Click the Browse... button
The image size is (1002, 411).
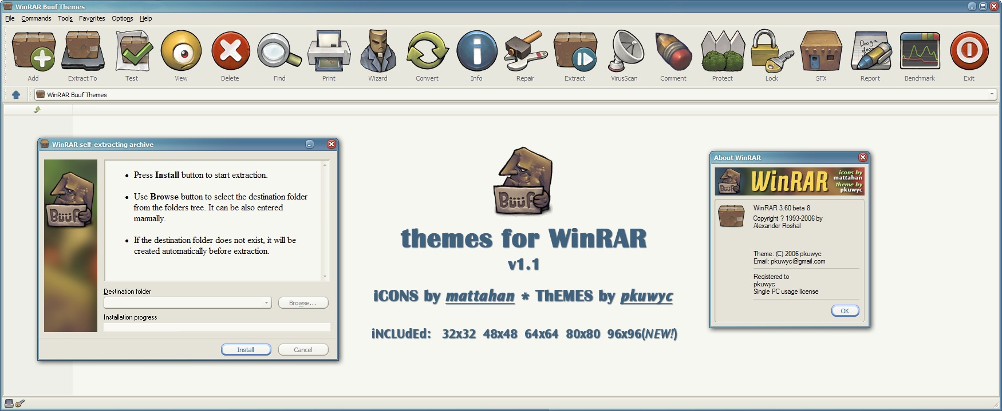tap(303, 303)
